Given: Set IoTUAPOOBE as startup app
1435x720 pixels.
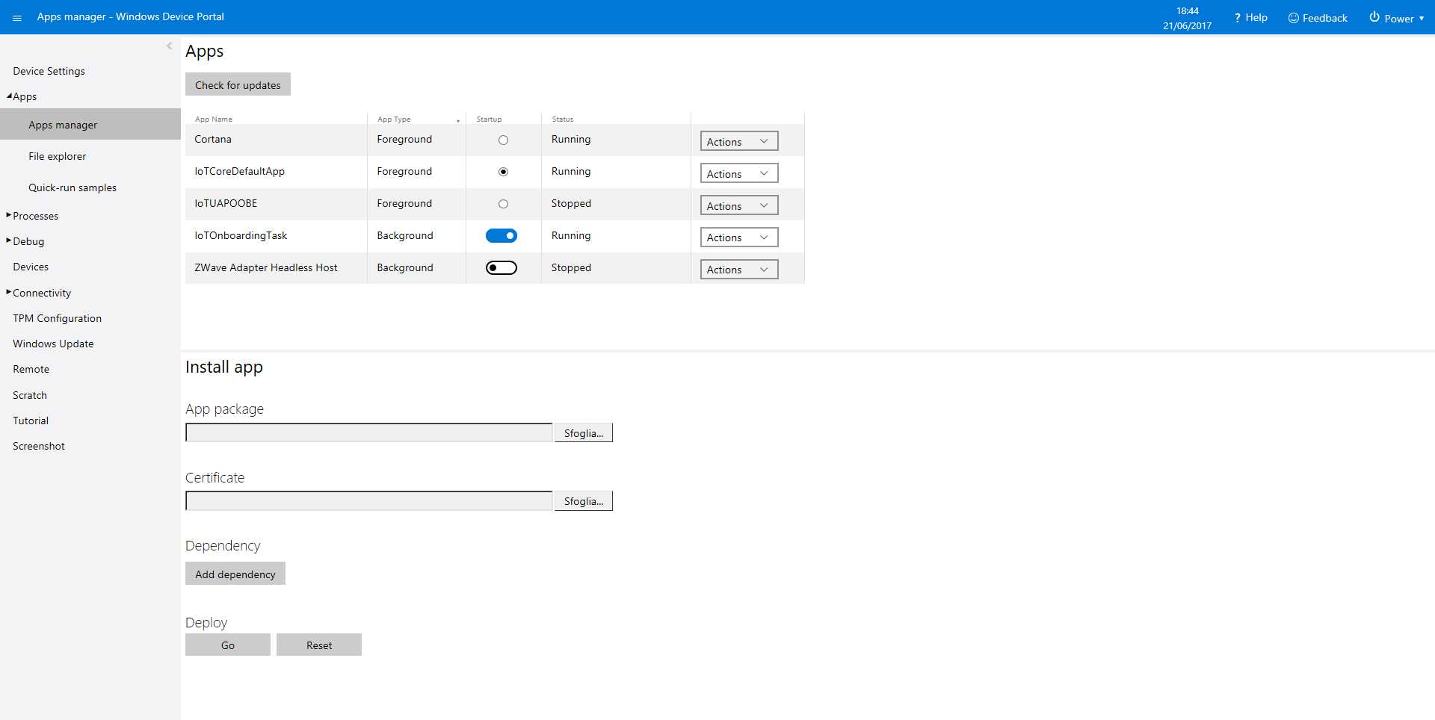Looking at the screenshot, I should 503,204.
